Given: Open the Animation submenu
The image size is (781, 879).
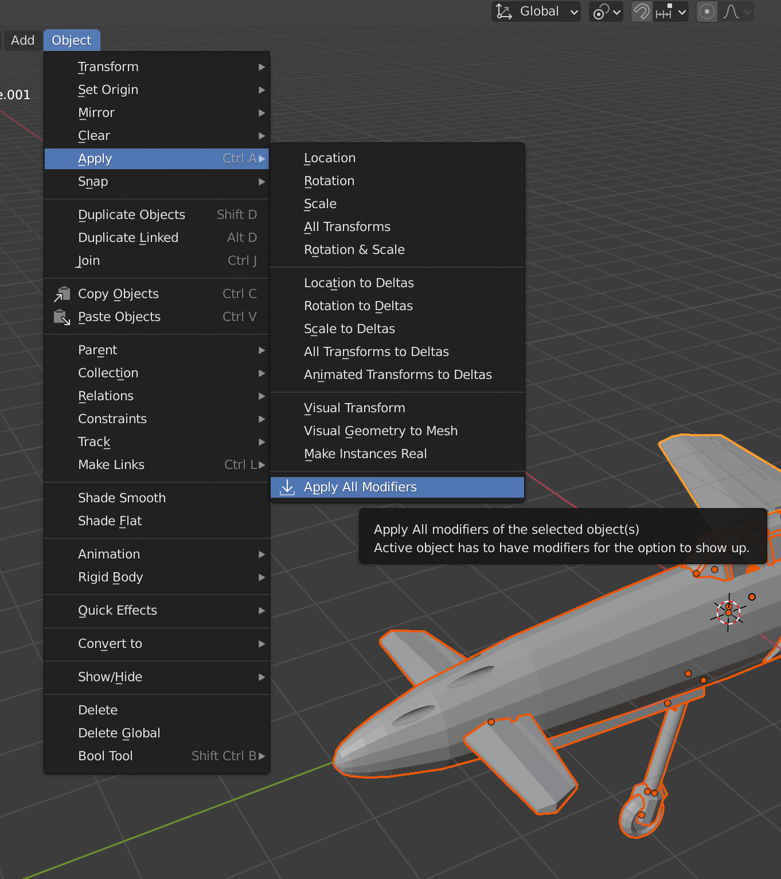Looking at the screenshot, I should (x=157, y=554).
